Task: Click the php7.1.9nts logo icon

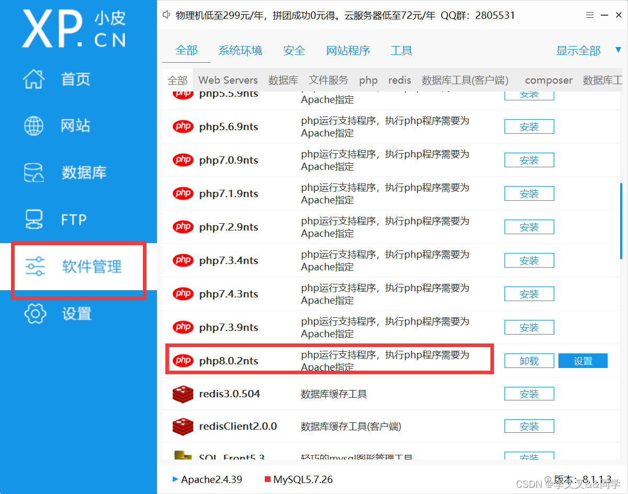Action: click(183, 193)
